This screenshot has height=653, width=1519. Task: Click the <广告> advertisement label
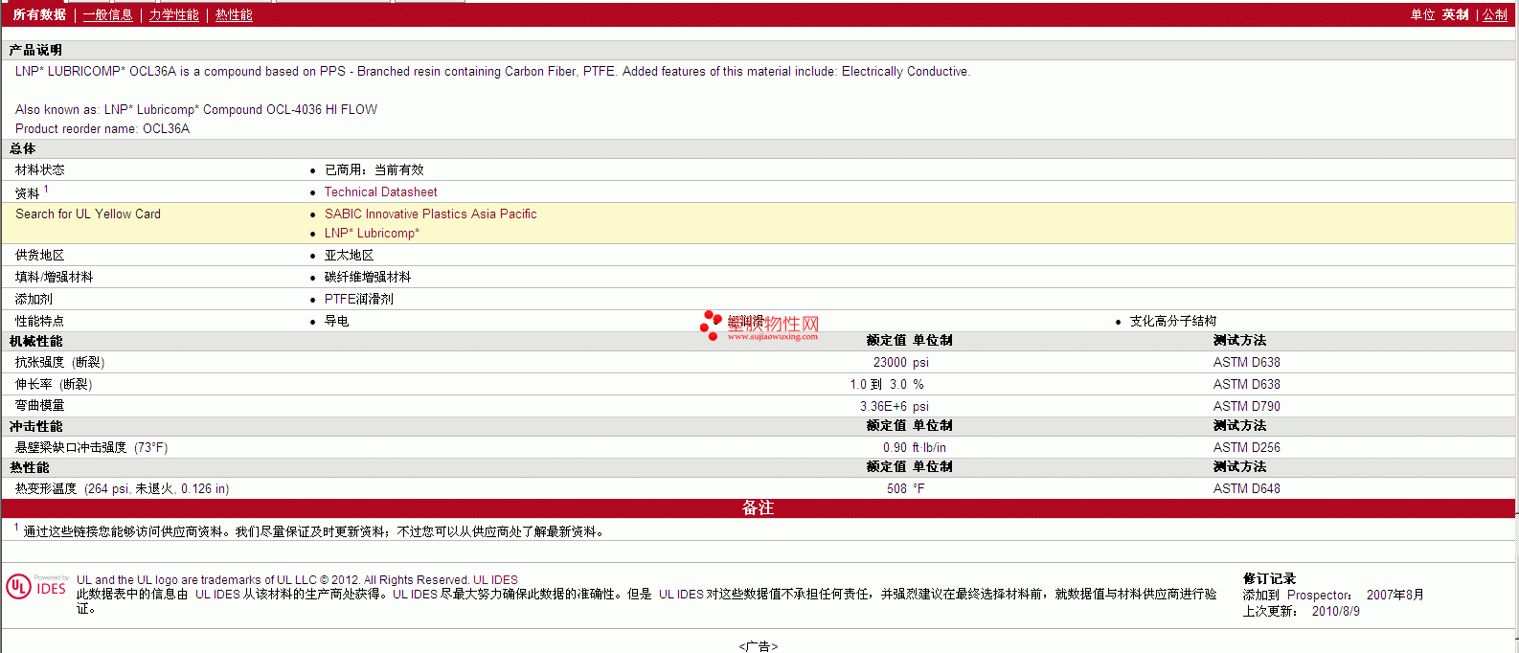(x=759, y=646)
